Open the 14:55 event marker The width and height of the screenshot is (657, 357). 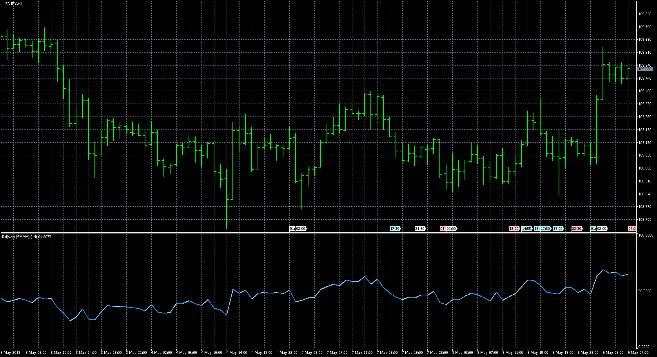pyautogui.click(x=526, y=229)
